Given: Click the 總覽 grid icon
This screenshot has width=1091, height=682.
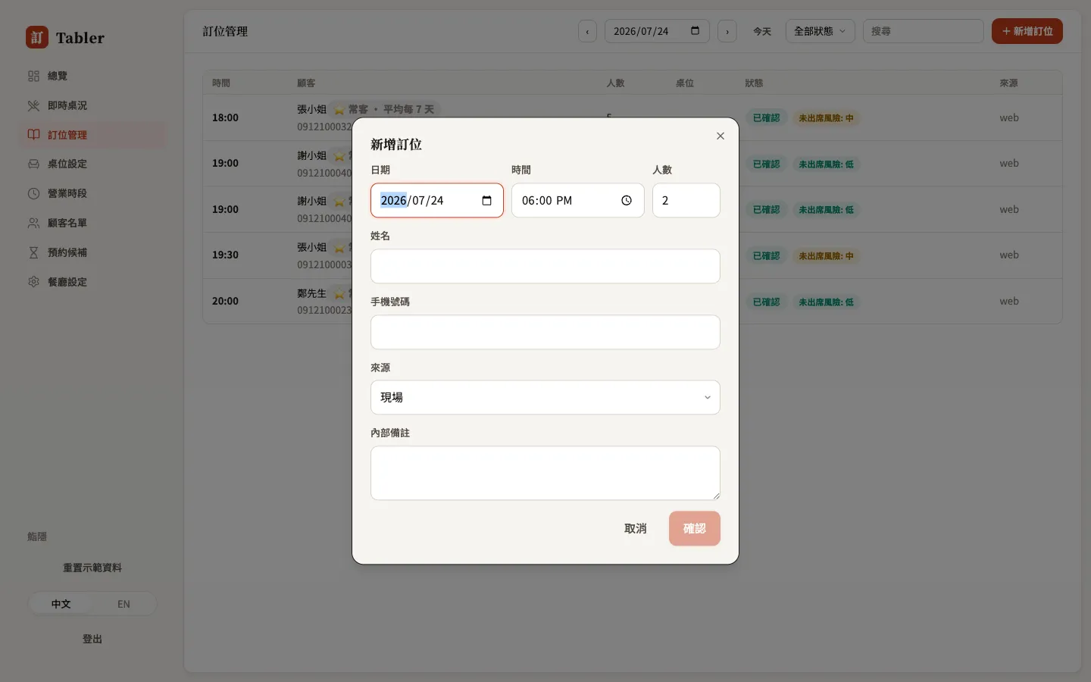Looking at the screenshot, I should pyautogui.click(x=33, y=76).
